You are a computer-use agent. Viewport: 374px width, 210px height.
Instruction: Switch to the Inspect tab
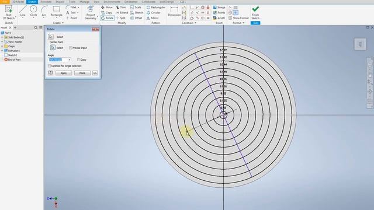[60, 2]
